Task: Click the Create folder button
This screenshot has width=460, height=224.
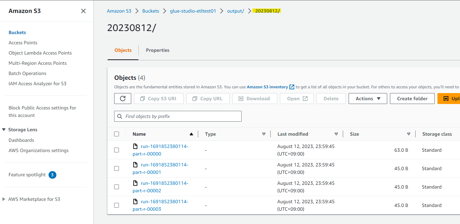Action: pos(412,99)
